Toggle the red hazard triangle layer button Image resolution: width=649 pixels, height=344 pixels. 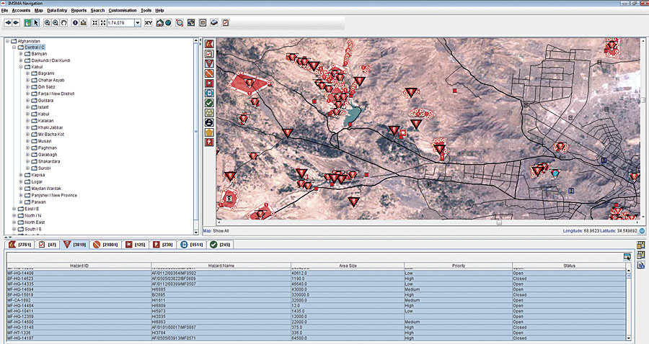209,63
